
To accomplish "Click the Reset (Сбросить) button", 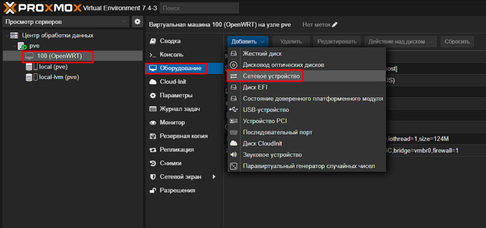I will coord(457,42).
